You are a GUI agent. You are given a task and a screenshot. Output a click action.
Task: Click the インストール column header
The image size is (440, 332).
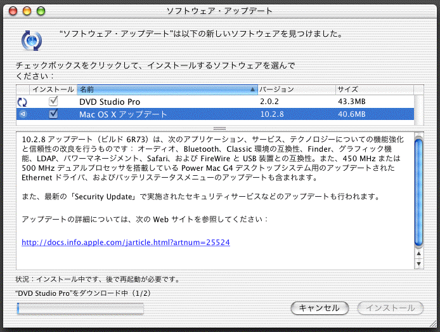point(53,90)
